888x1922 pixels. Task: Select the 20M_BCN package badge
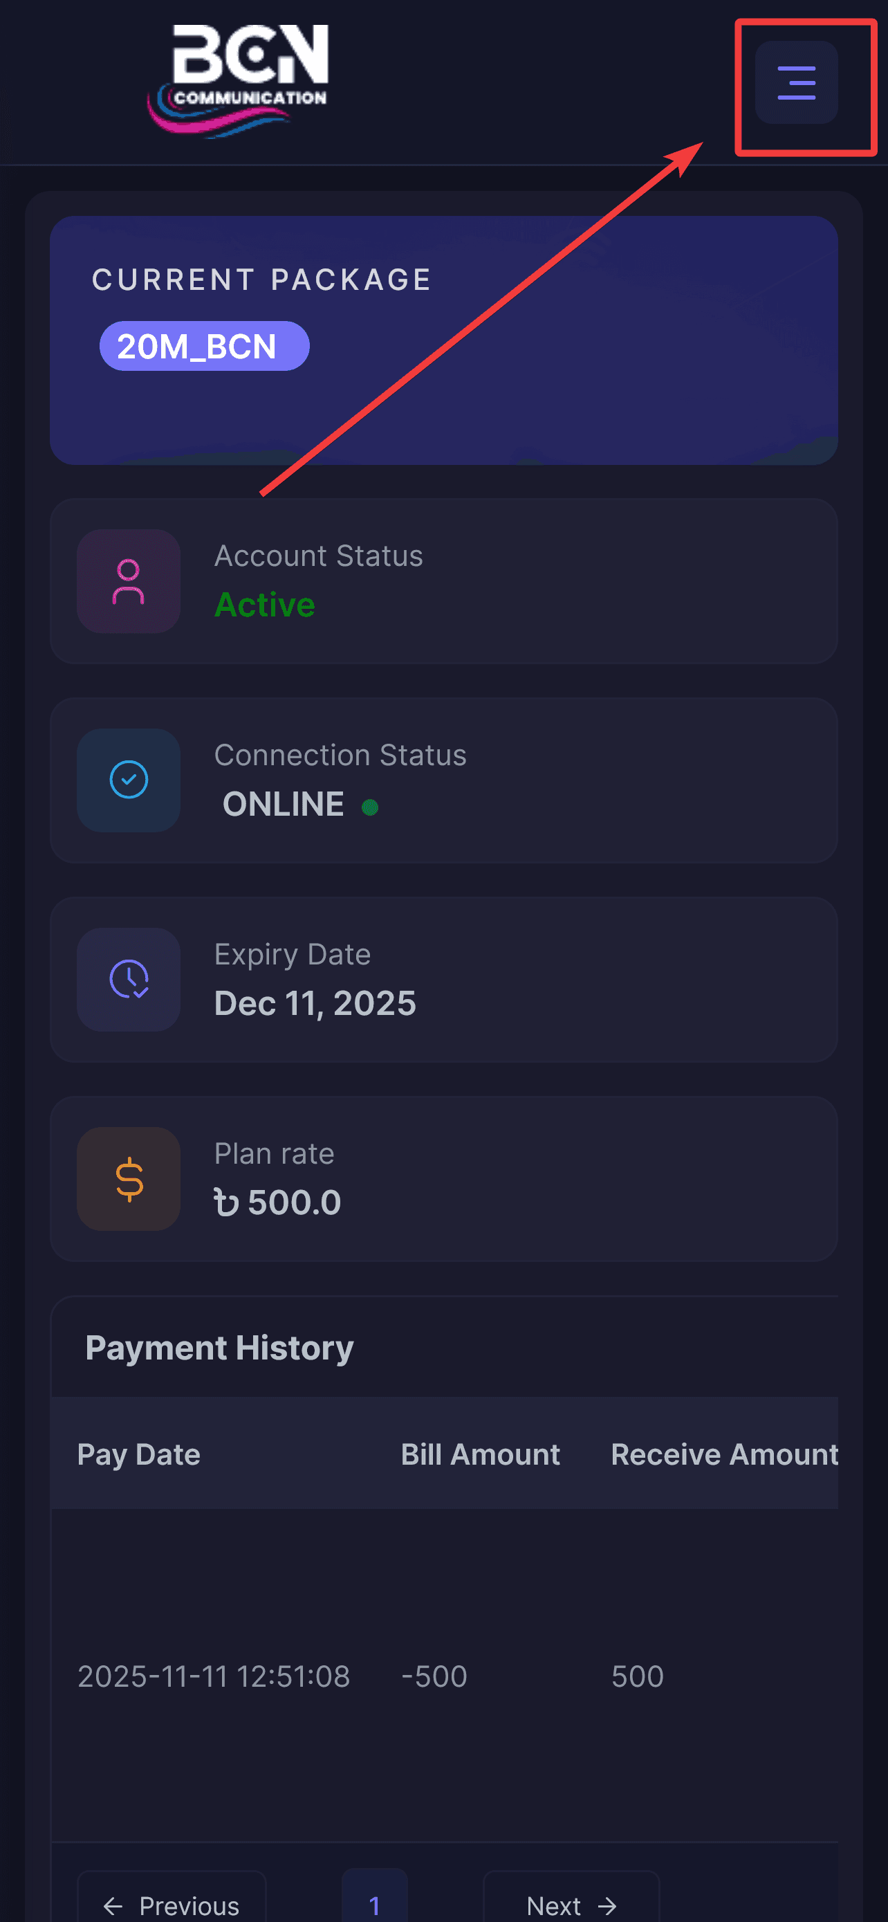(x=204, y=346)
